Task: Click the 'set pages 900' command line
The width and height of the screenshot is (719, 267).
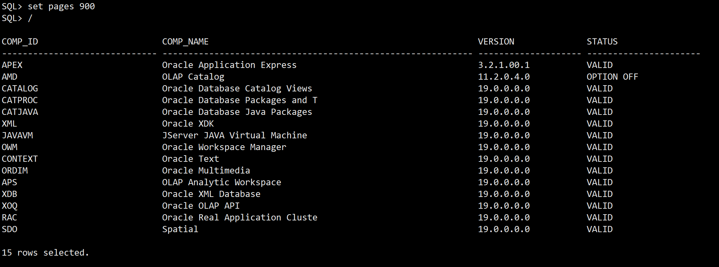Action: tap(48, 7)
